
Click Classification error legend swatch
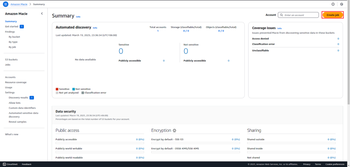83,93
